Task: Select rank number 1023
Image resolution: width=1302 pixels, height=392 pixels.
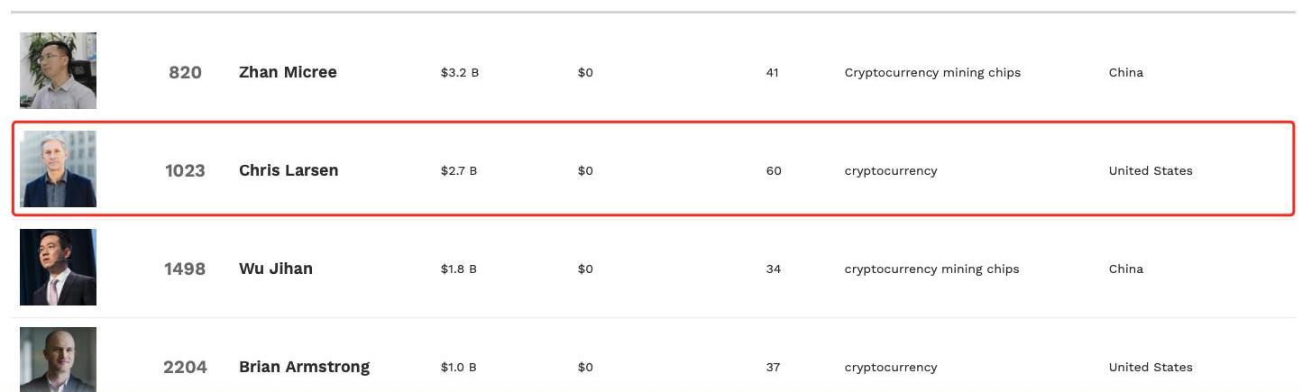Action: [x=185, y=170]
